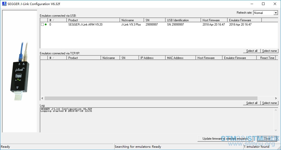The height and width of the screenshot is (150, 281).
Task: Click the USB Identification column header
Action: [183, 20]
